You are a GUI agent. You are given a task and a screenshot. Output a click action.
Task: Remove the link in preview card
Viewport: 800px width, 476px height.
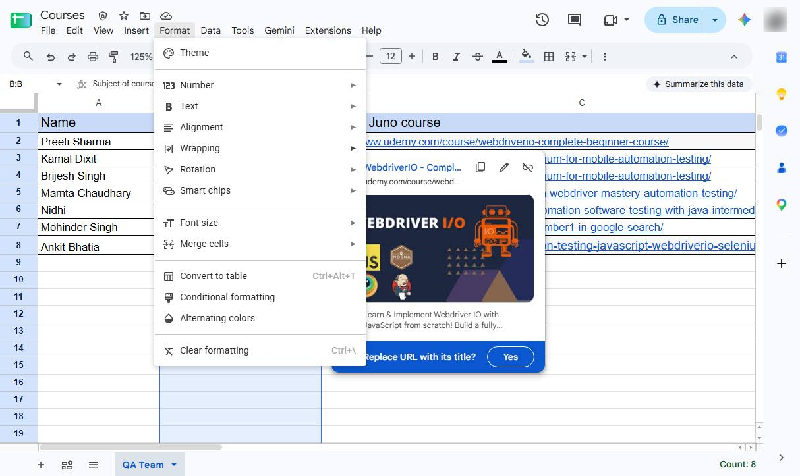pyautogui.click(x=527, y=167)
